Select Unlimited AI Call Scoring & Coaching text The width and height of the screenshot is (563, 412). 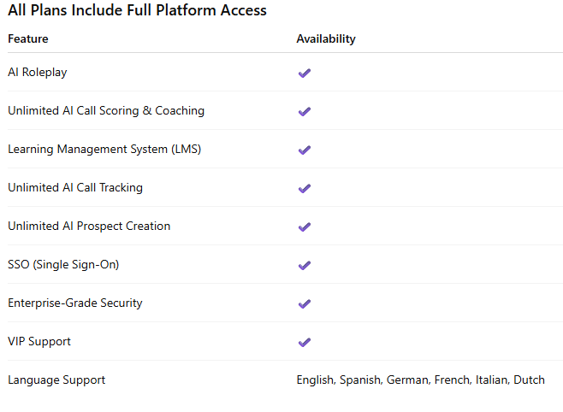coord(106,111)
